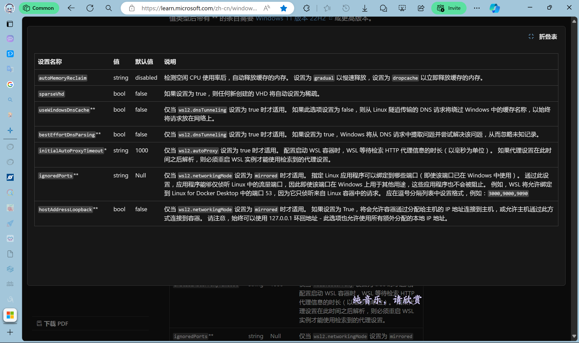Switch to the blank document tab
Image resolution: width=579 pixels, height=343 pixels.
(10, 254)
